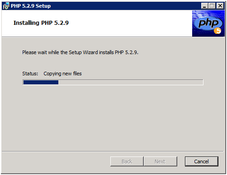Cancel the PHP installation
The height and width of the screenshot is (175, 227).
tap(202, 161)
